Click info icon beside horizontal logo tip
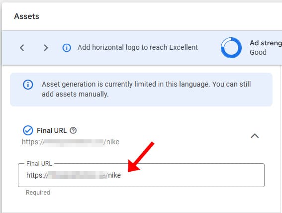 (x=67, y=48)
